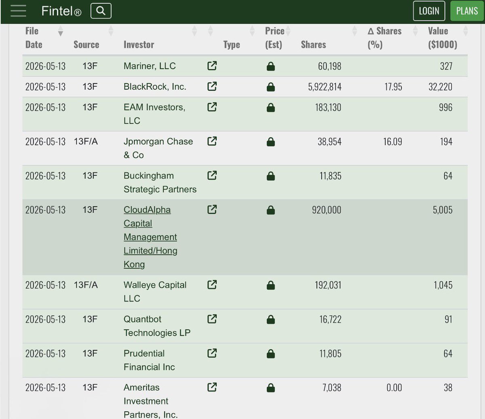Select Walleye Capital shares 192,031
This screenshot has width=485, height=419.
coord(328,285)
